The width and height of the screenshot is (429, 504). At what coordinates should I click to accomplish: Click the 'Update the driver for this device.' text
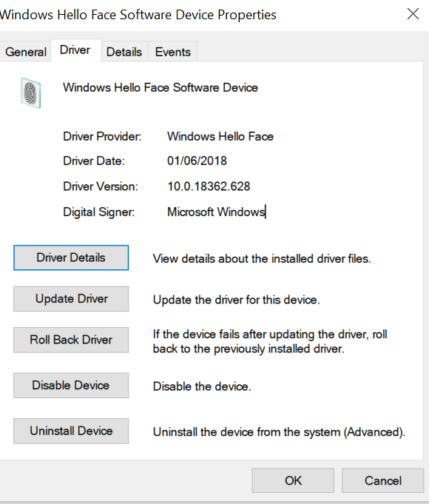click(x=236, y=300)
